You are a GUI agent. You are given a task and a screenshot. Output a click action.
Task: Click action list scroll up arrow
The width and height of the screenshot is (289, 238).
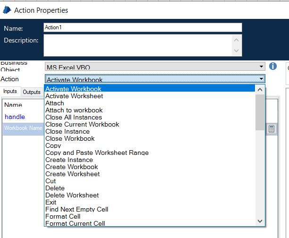(260, 90)
